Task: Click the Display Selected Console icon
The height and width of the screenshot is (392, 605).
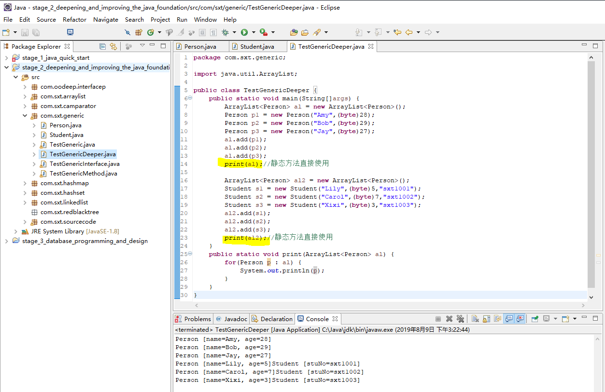Action: click(x=547, y=319)
